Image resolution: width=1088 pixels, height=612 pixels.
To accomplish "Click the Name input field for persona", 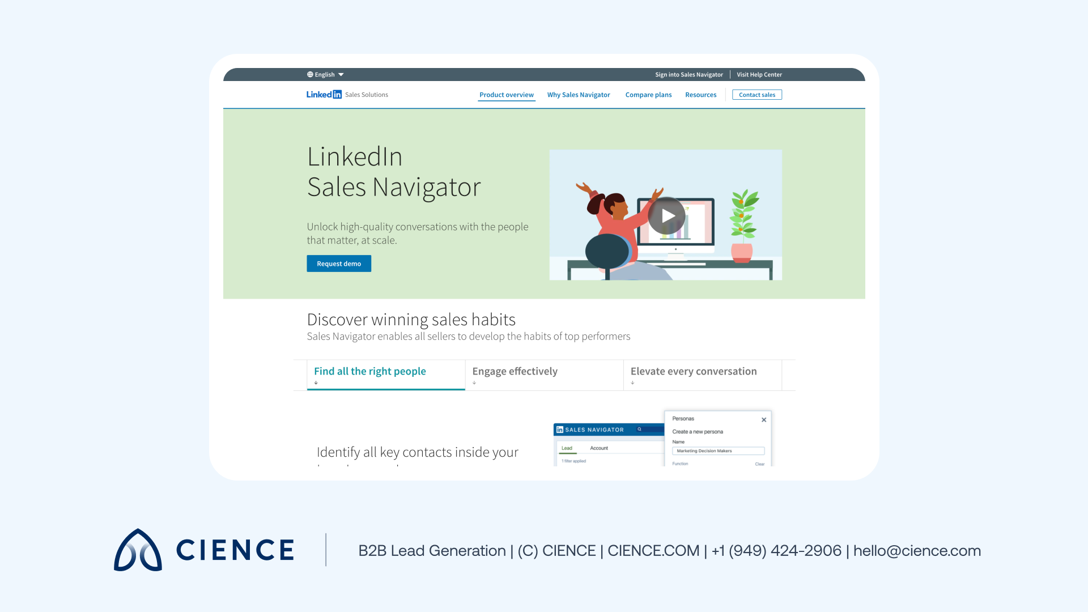I will pos(718,449).
